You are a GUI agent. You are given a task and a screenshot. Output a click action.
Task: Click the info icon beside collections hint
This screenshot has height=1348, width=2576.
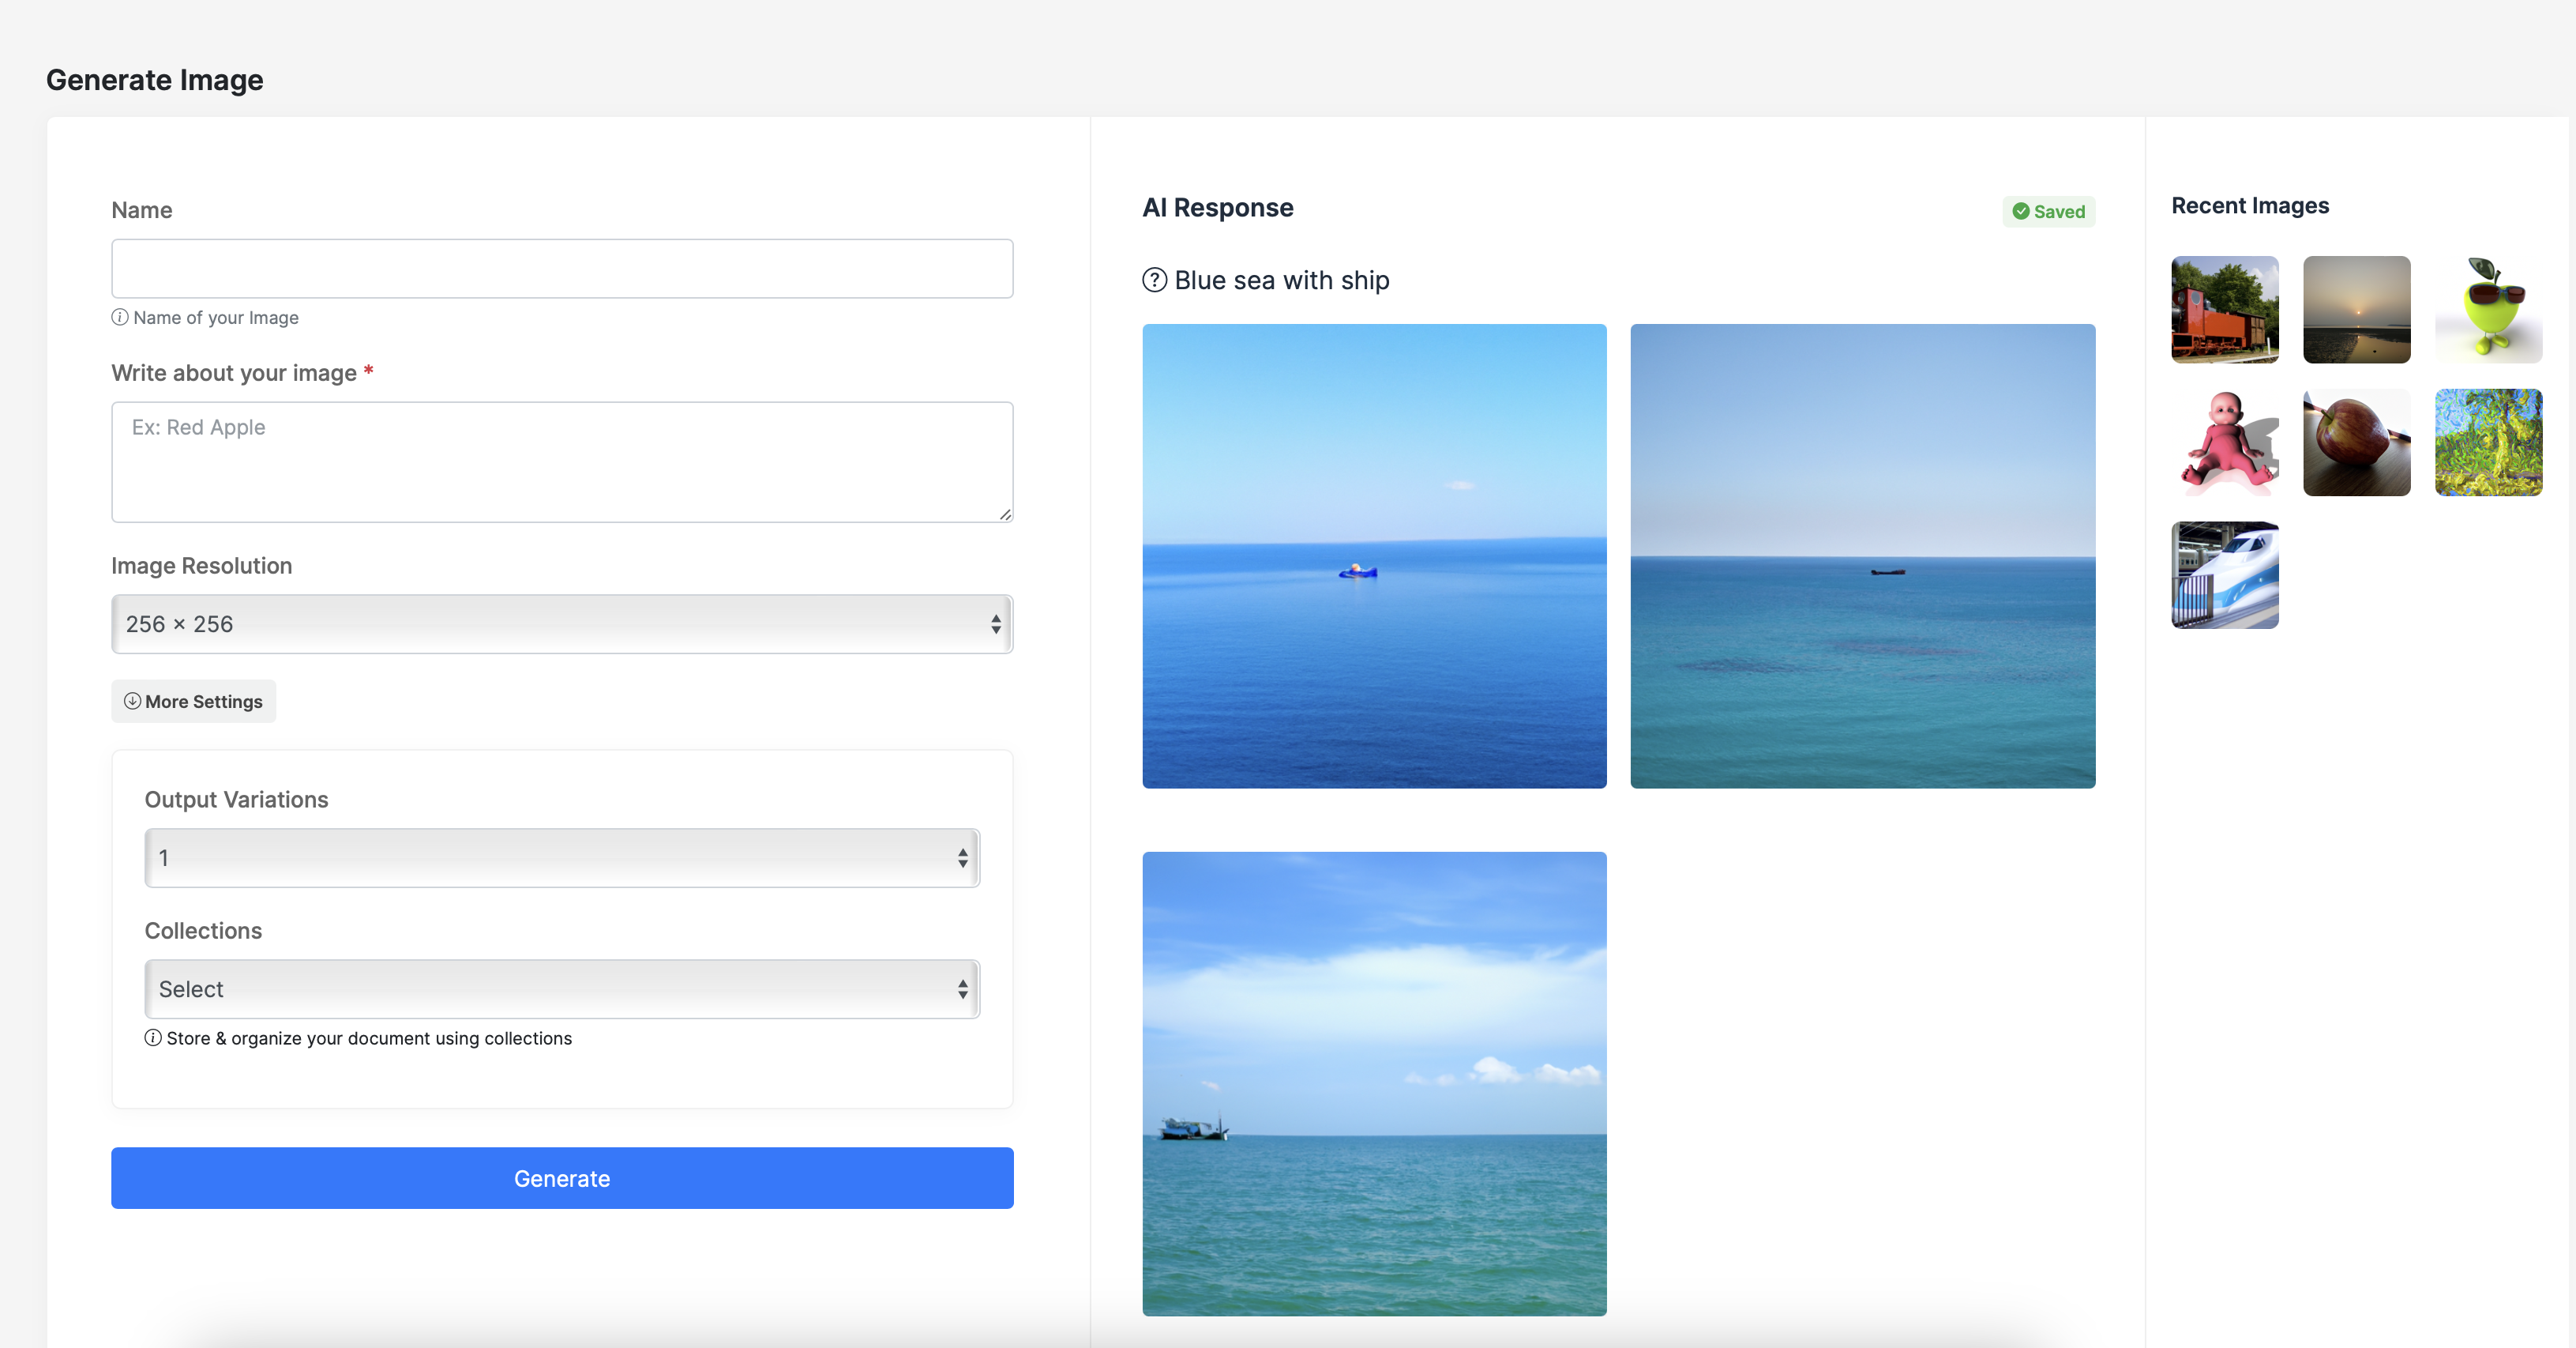(x=153, y=1037)
